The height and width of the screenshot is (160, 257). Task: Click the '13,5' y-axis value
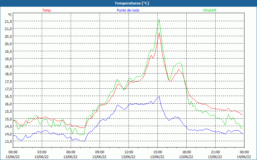pyautogui.click(x=8, y=141)
